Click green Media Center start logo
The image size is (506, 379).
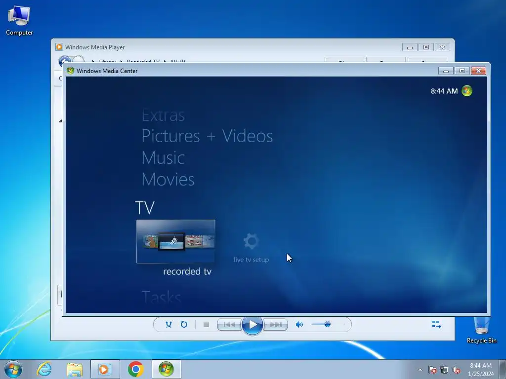point(467,91)
